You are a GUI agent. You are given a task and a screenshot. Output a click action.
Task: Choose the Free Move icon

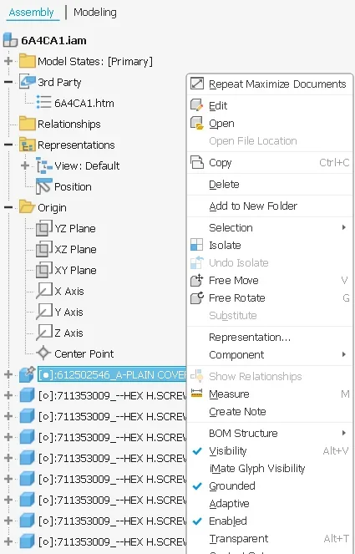click(x=197, y=280)
